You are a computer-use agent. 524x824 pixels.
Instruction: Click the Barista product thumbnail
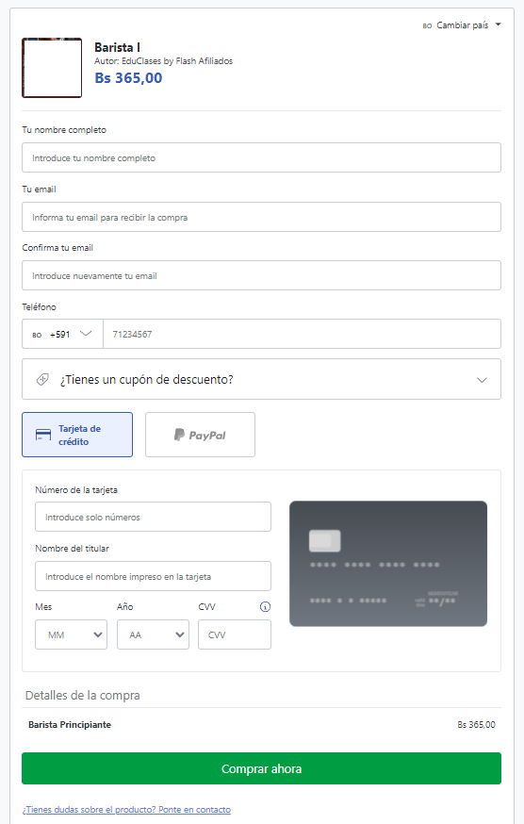[52, 68]
